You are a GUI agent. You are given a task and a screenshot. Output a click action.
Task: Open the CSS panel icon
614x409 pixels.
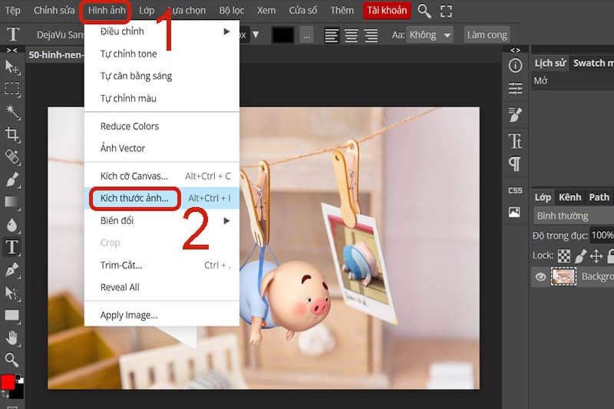pyautogui.click(x=515, y=190)
